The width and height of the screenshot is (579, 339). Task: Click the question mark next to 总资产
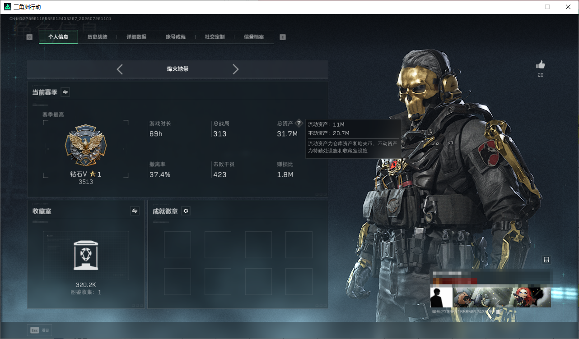299,124
